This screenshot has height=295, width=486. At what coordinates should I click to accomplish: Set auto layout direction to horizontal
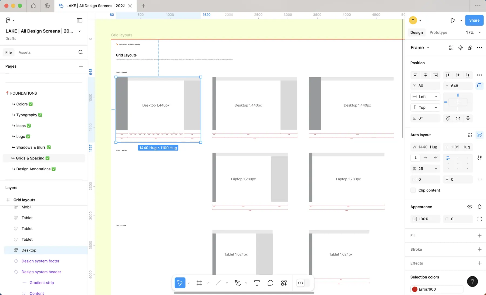[x=426, y=158]
